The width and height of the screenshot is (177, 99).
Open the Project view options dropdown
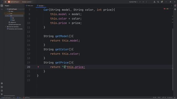[x=7, y=5]
